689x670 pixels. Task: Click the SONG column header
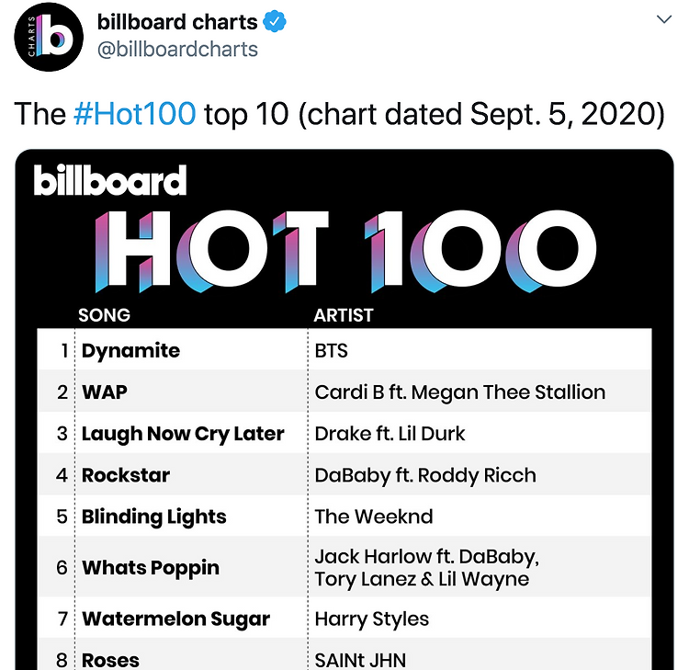click(x=104, y=315)
